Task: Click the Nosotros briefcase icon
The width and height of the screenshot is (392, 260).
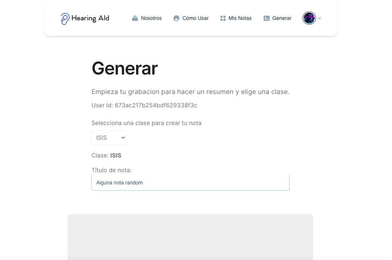Action: click(x=135, y=18)
